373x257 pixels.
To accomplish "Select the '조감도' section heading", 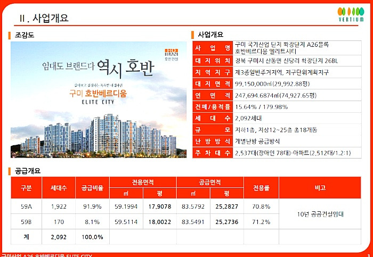I will [25, 35].
